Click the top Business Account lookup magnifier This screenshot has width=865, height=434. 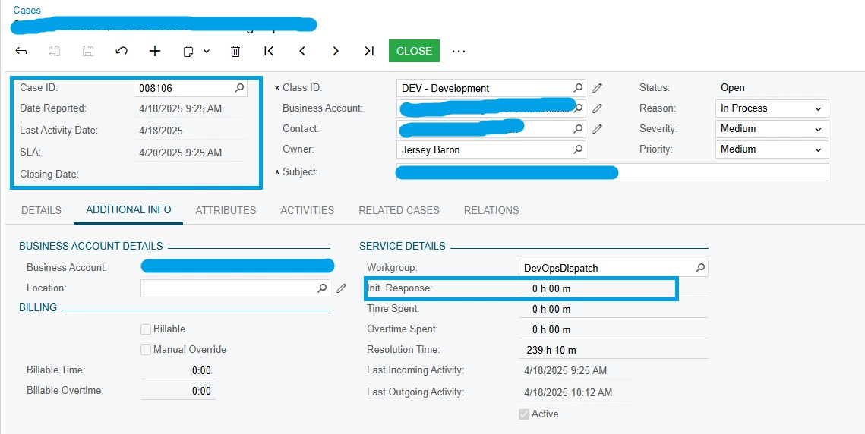pyautogui.click(x=578, y=108)
